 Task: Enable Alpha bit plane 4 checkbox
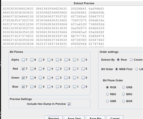pyautogui.click(x=49, y=60)
